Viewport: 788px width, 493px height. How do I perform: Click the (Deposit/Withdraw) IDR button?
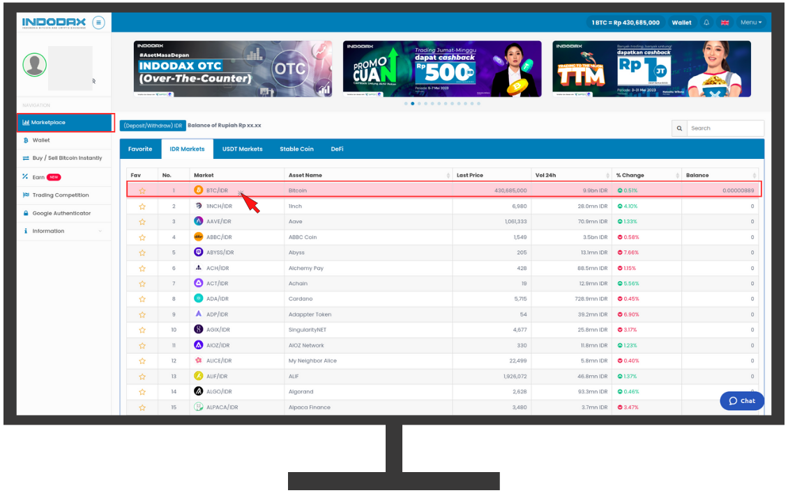153,126
